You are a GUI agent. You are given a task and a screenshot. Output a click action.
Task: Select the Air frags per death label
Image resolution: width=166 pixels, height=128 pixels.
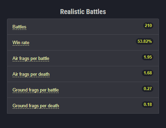click(31, 74)
